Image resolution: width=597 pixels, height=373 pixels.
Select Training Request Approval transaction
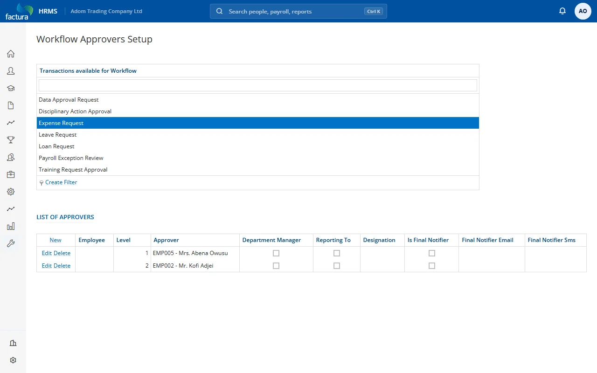tap(258, 170)
